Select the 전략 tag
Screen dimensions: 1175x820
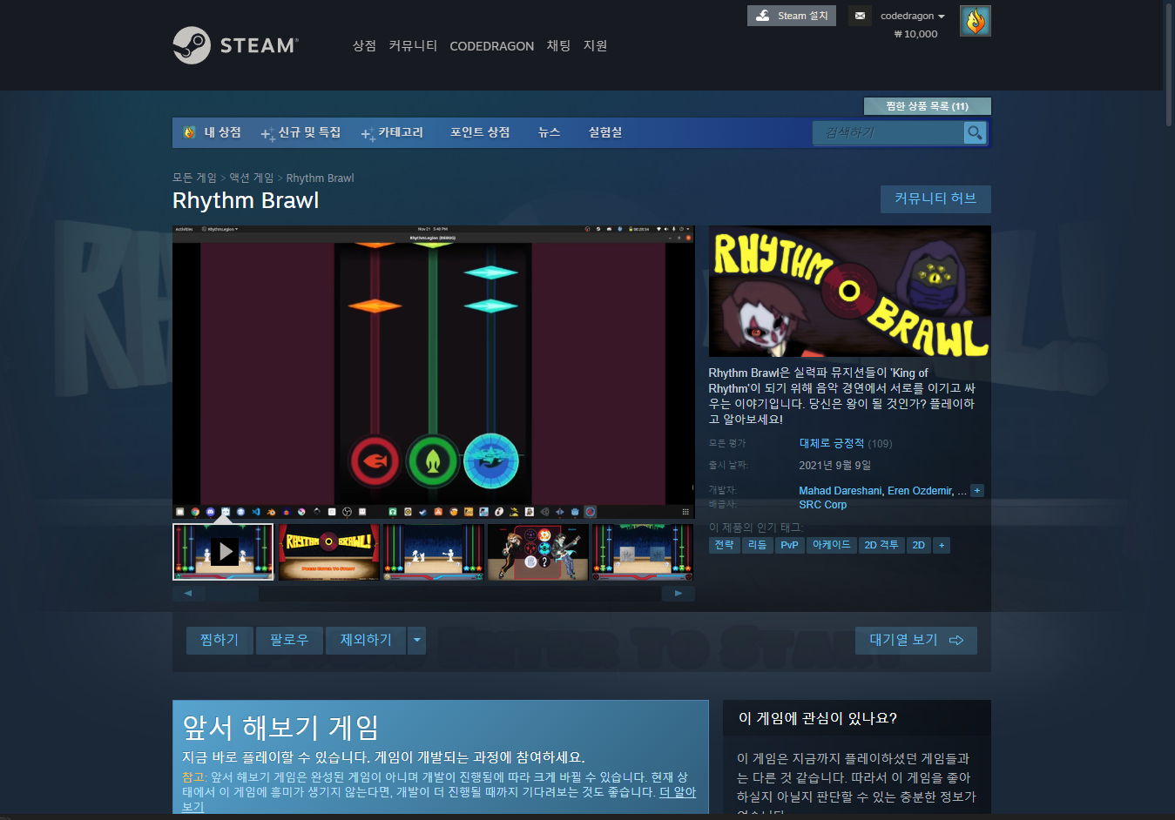coord(724,545)
